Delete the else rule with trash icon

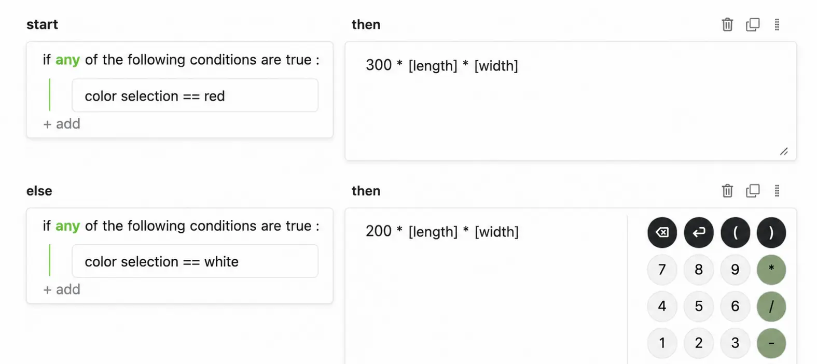[x=727, y=191]
